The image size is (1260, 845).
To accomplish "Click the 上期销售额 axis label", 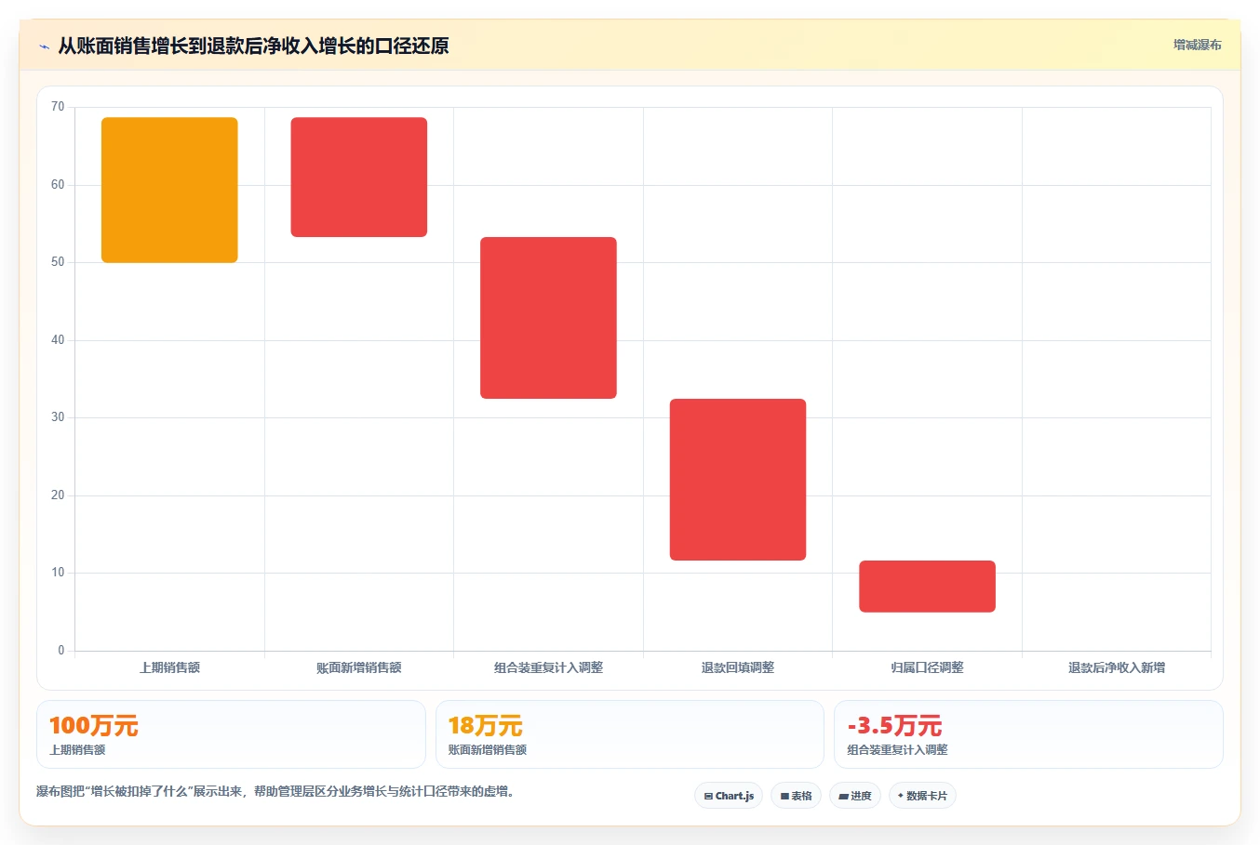I will point(169,667).
